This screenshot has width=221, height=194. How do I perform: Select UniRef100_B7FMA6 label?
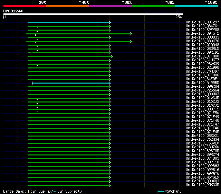(x=202, y=75)
